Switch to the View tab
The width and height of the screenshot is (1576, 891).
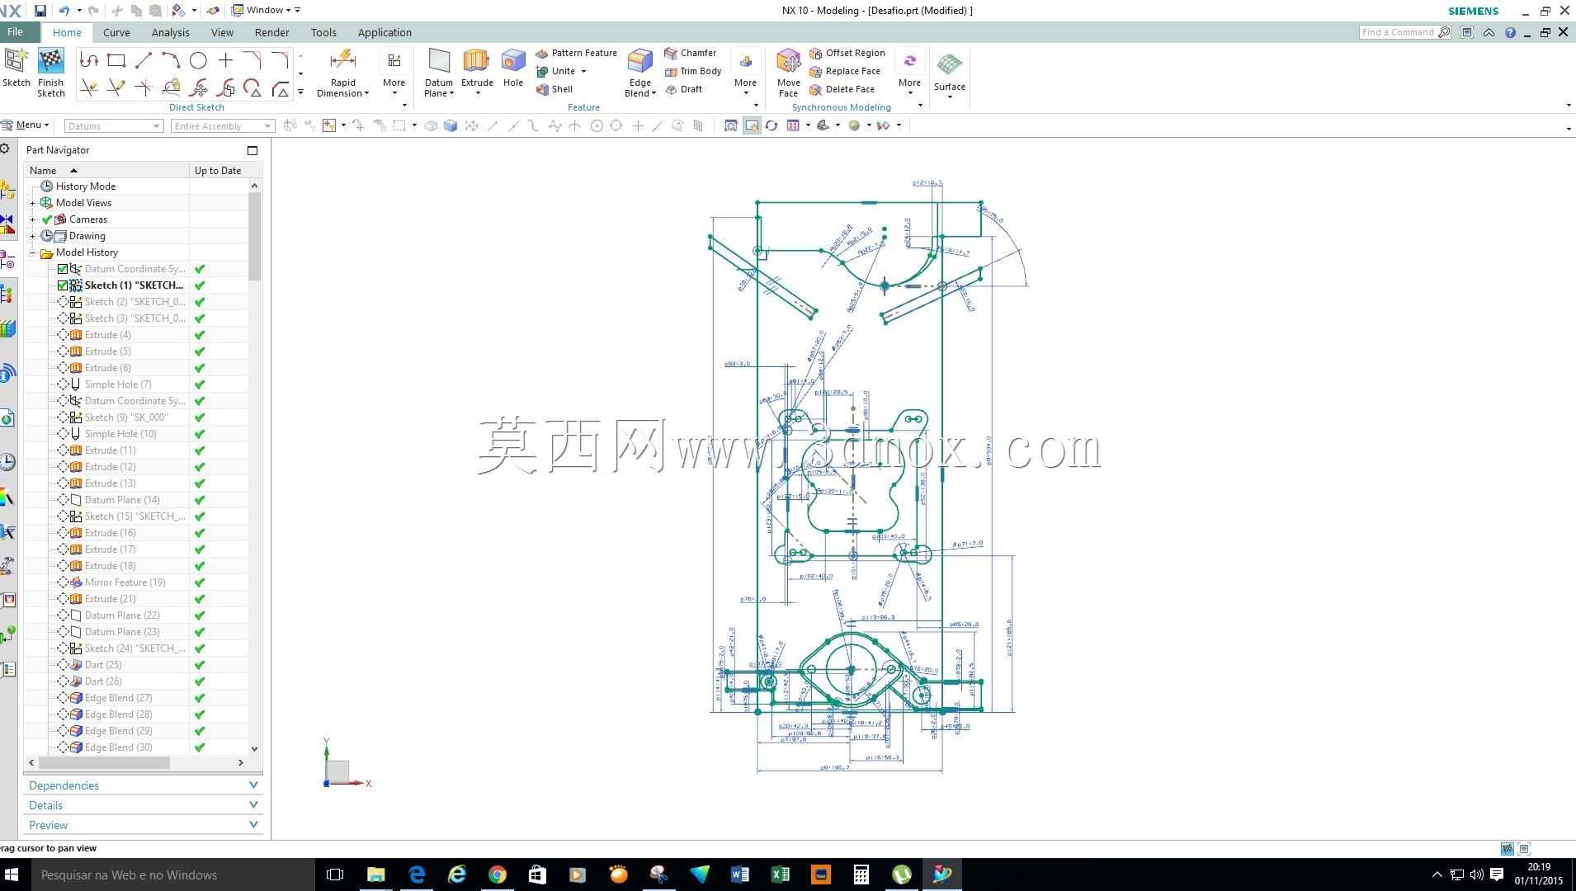point(222,33)
